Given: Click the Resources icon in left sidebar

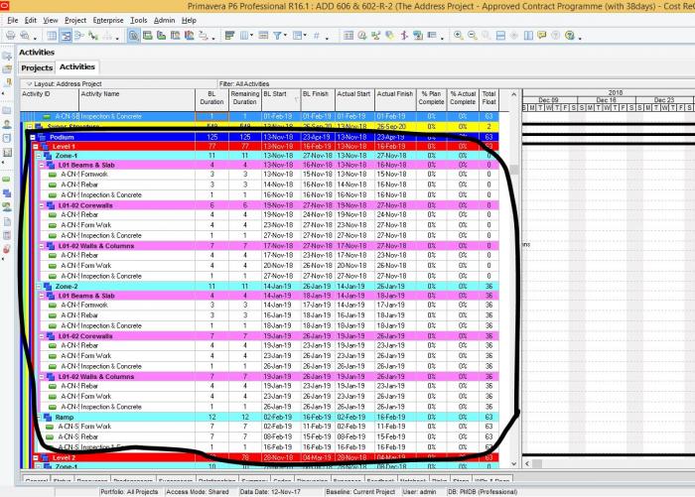Looking at the screenshot, I should (7, 124).
